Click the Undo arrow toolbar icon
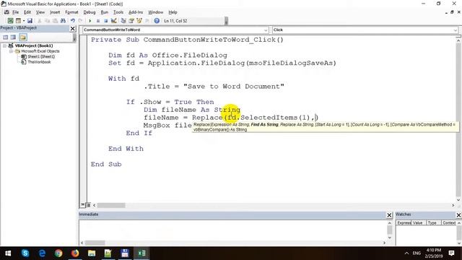The width and height of the screenshot is (462, 260). [x=72, y=21]
